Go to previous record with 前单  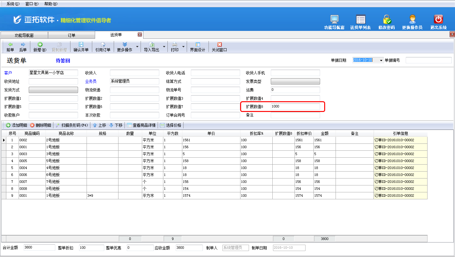10,47
